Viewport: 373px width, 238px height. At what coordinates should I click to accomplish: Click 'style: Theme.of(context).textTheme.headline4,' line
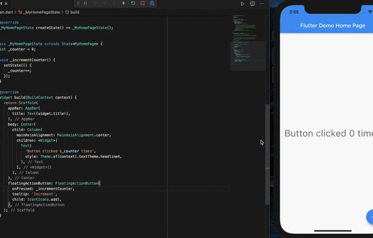(x=74, y=156)
